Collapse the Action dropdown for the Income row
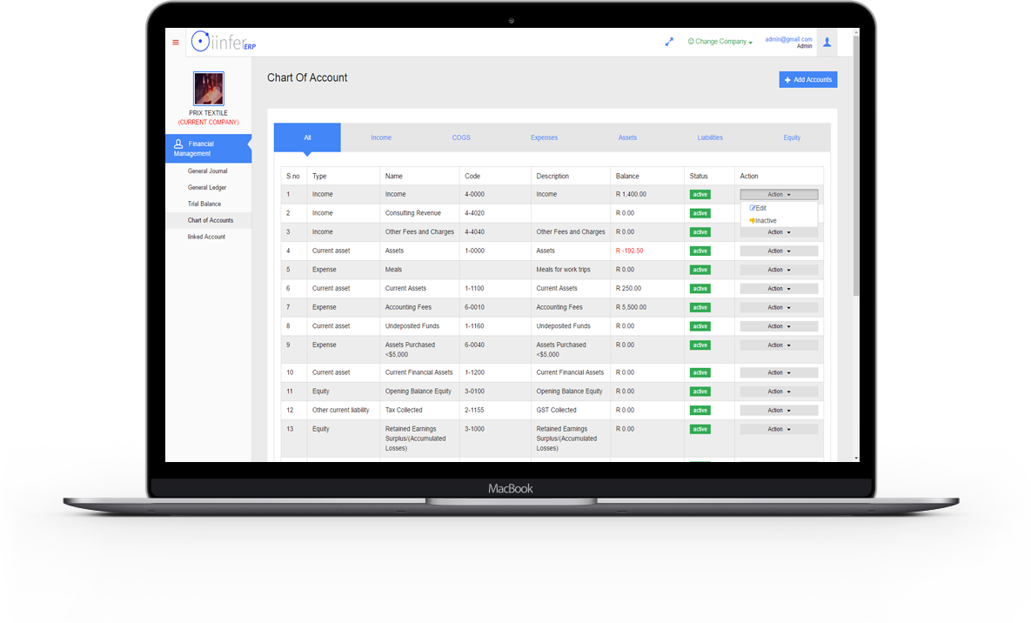 tap(780, 195)
